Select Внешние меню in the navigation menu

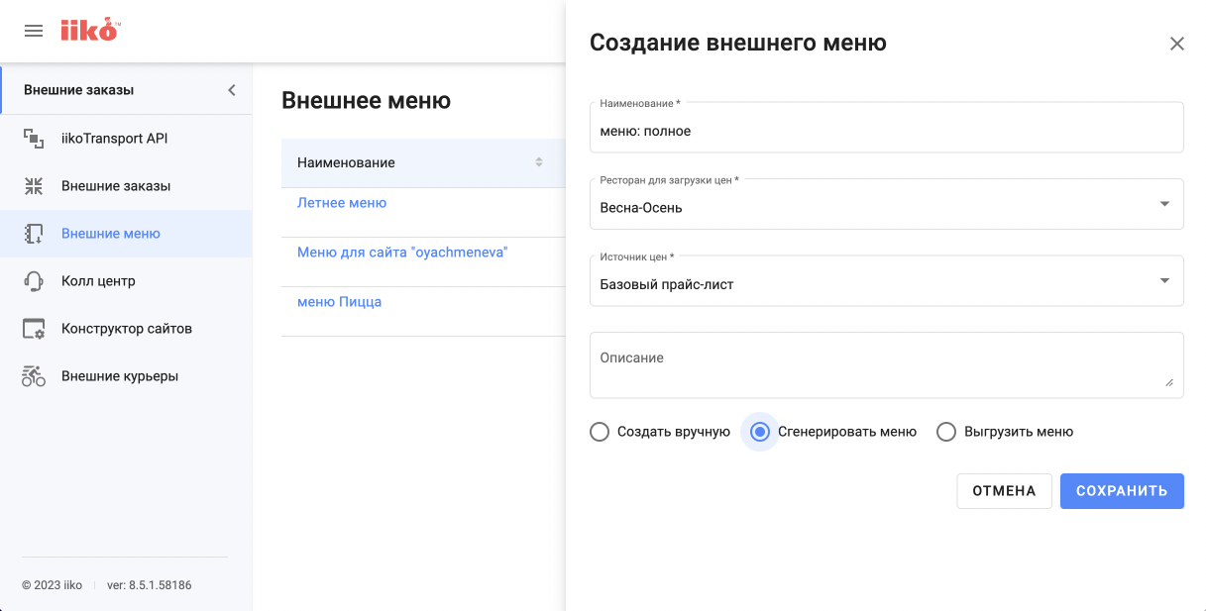(110, 233)
